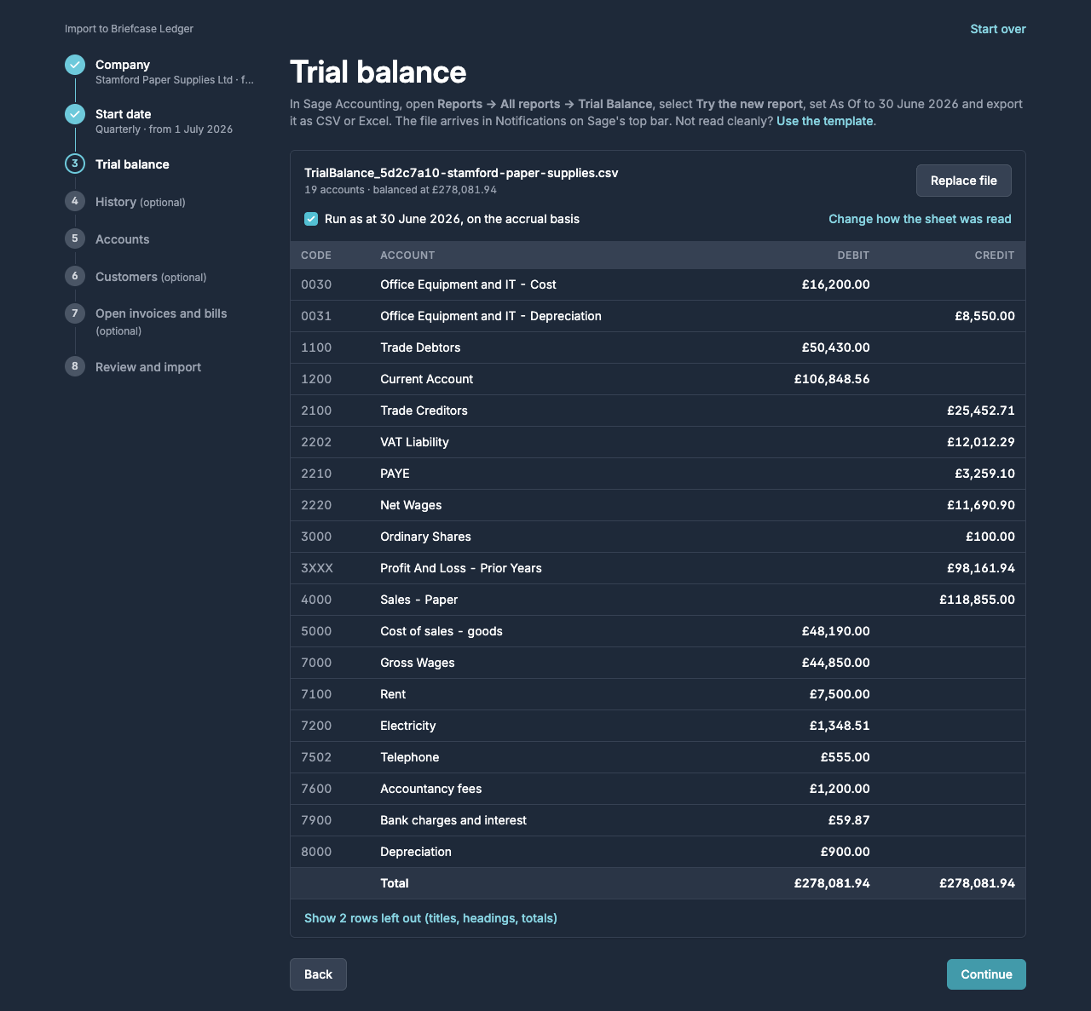Toggle the 'Run as at 30 June 2026' checkbox

pos(311,219)
